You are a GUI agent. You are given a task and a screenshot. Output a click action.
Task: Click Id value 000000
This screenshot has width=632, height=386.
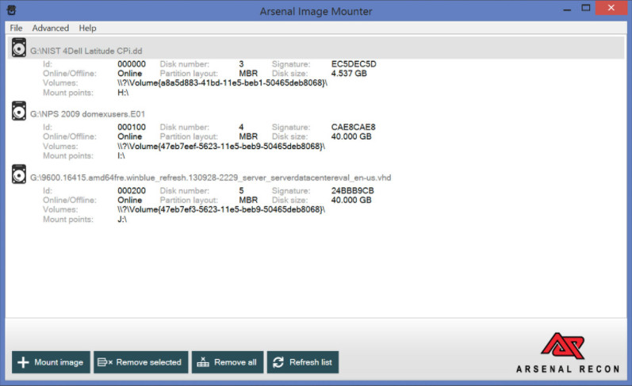click(132, 64)
